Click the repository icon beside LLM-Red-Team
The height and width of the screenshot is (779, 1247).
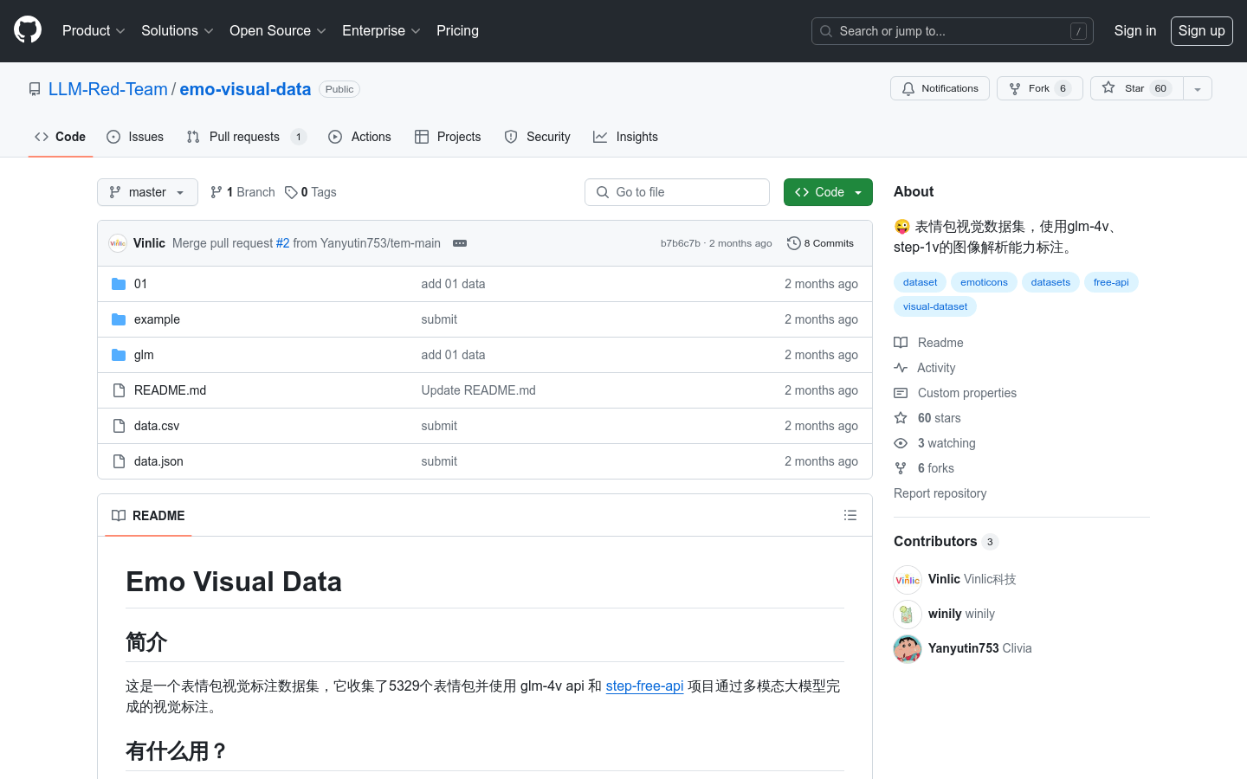click(35, 89)
